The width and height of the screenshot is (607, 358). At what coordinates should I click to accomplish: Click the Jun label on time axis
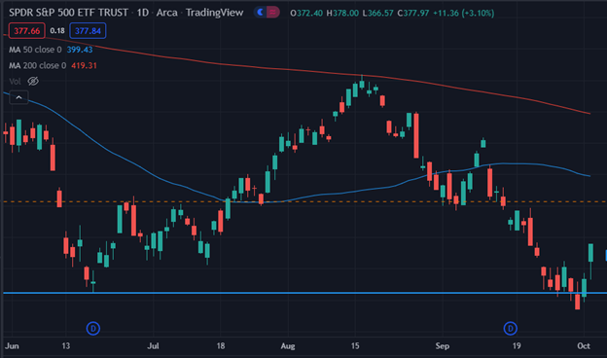[x=12, y=346]
